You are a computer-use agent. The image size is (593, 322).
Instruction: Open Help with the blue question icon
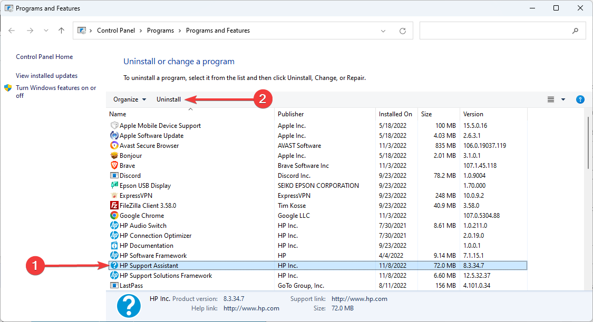pos(580,99)
